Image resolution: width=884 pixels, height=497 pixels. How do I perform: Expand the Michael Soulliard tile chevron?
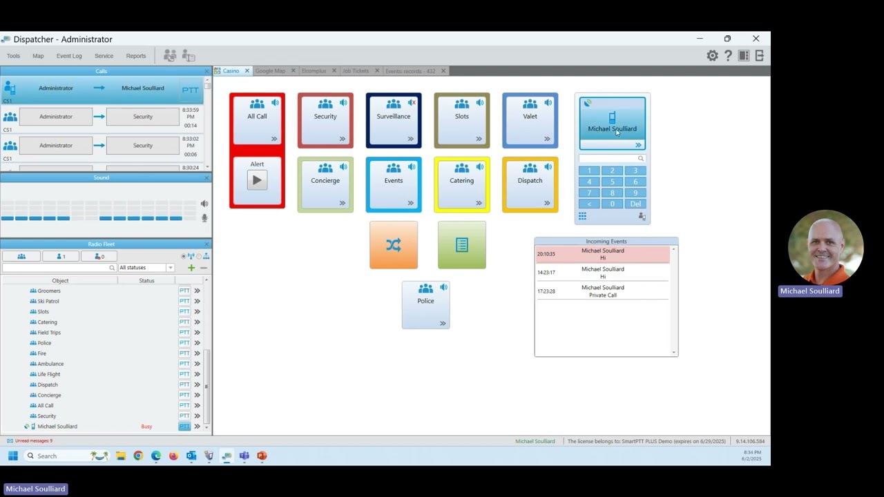(x=638, y=145)
